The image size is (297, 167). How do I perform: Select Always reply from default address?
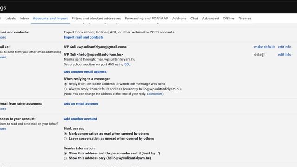[x=65, y=89]
